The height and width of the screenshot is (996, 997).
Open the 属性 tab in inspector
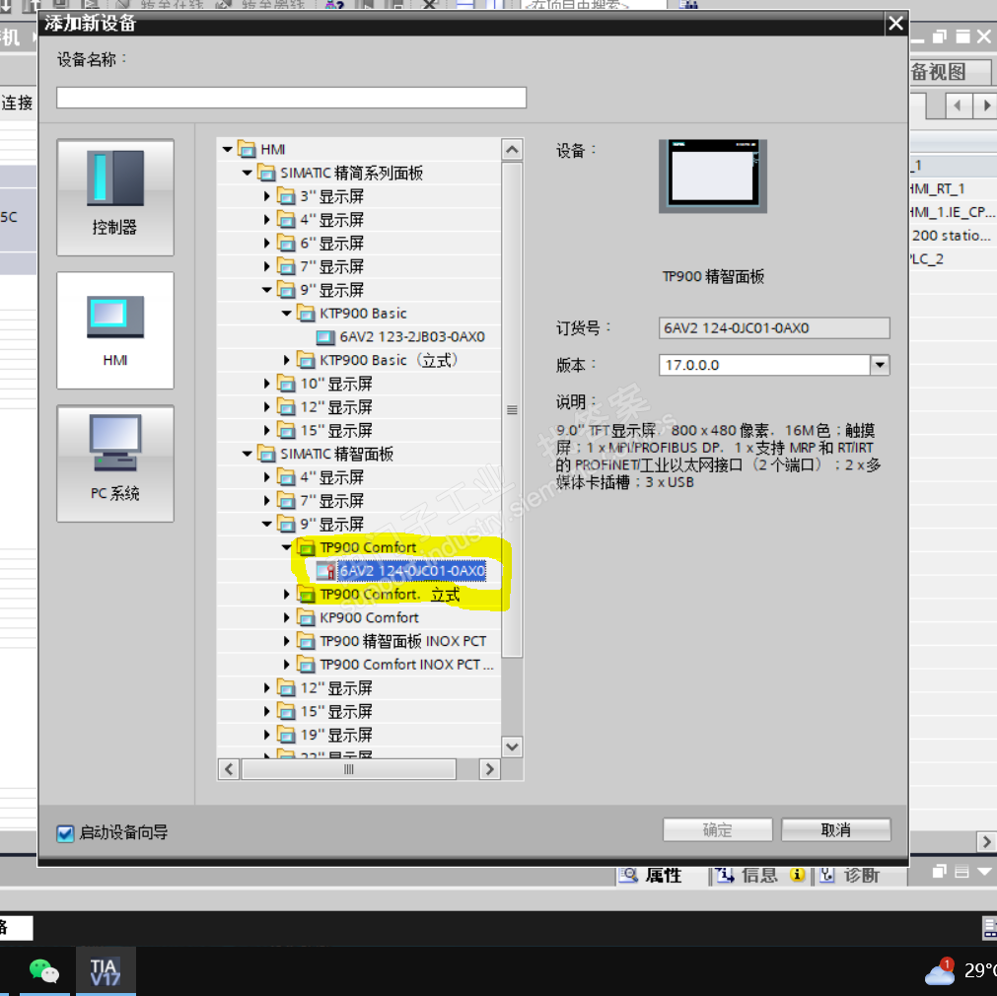(651, 875)
